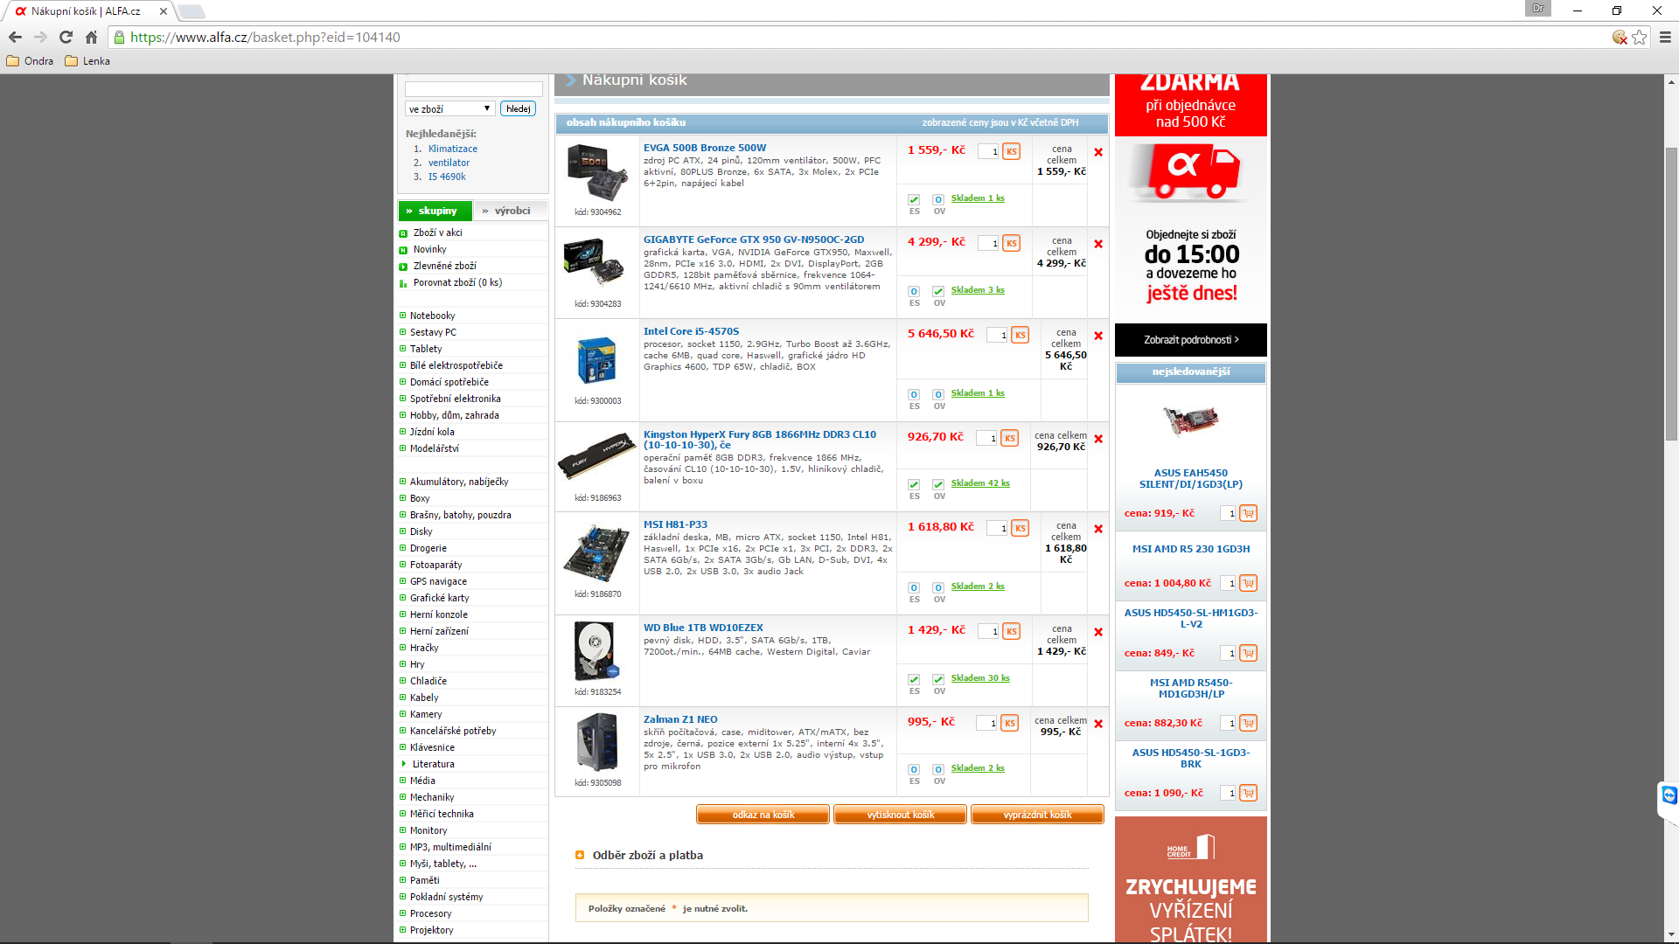
Task: Reload the page in browser
Action: tap(66, 37)
